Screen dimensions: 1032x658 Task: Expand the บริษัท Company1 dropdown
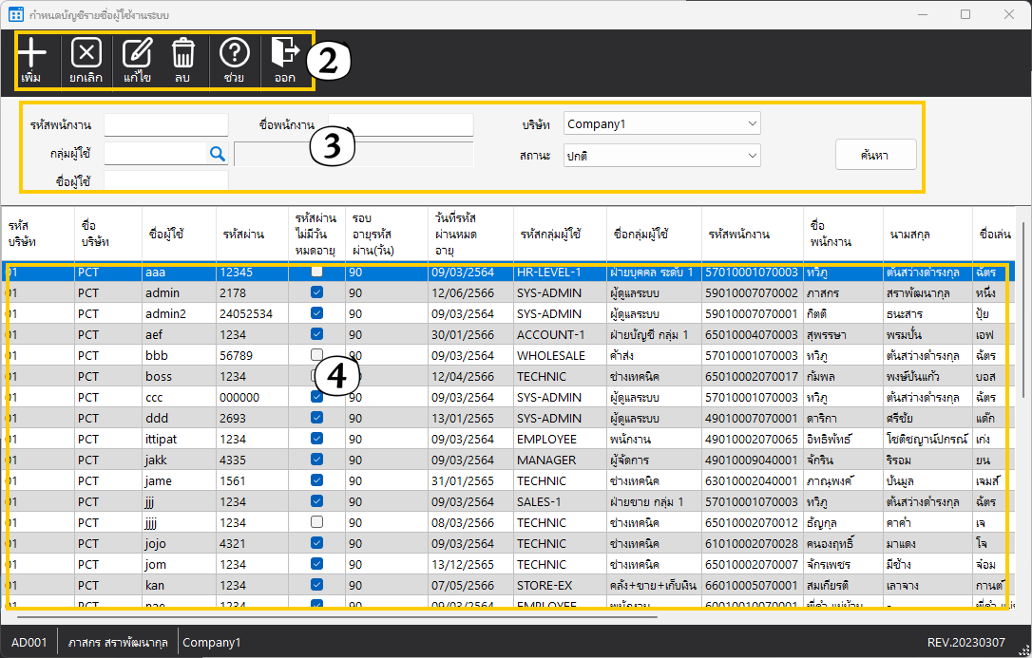point(661,124)
